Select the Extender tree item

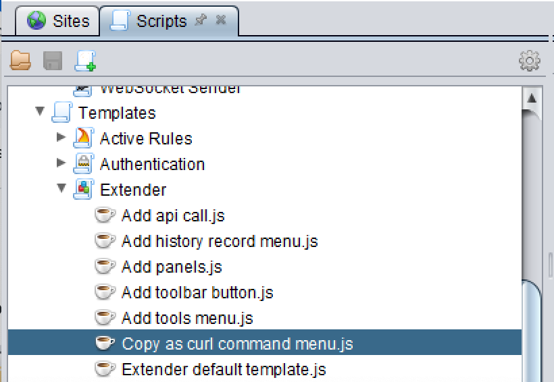(x=133, y=190)
